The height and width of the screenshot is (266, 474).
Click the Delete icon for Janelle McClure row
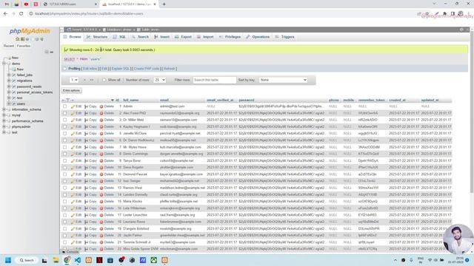coord(101,134)
